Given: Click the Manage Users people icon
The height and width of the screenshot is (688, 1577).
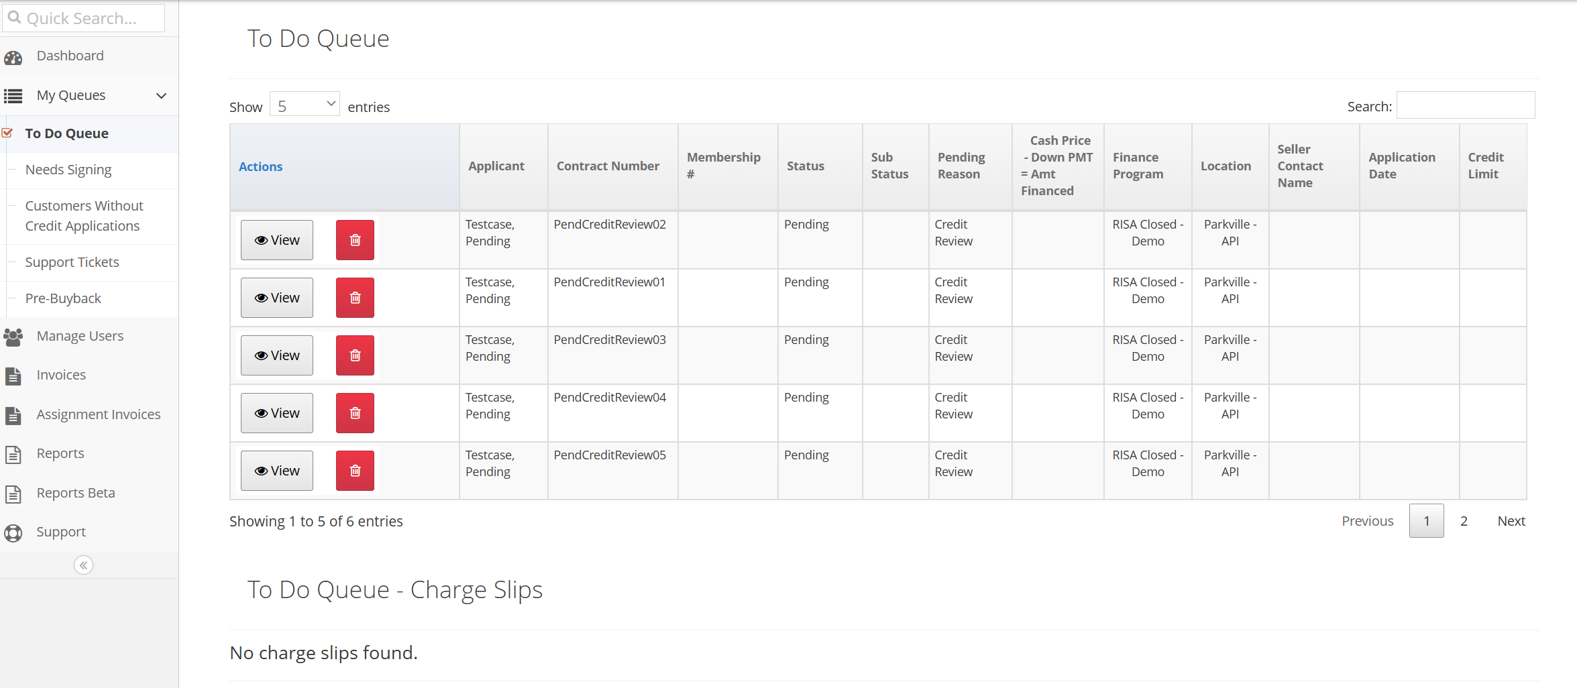Looking at the screenshot, I should tap(13, 337).
